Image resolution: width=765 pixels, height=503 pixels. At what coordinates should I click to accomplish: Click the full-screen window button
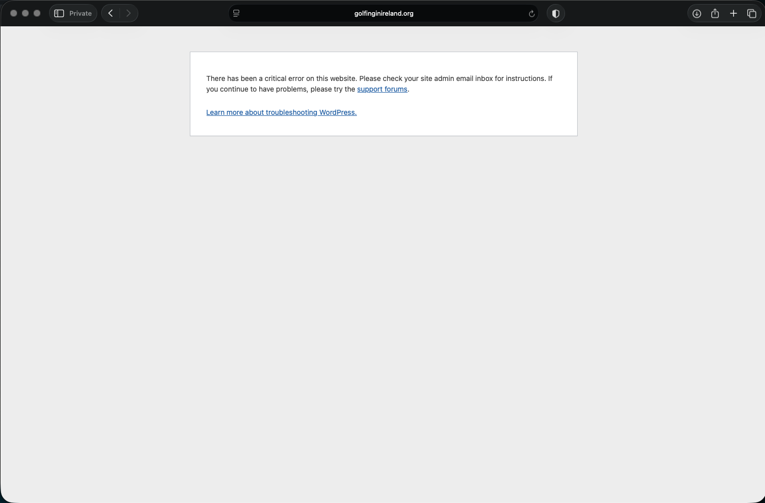pyautogui.click(x=37, y=14)
